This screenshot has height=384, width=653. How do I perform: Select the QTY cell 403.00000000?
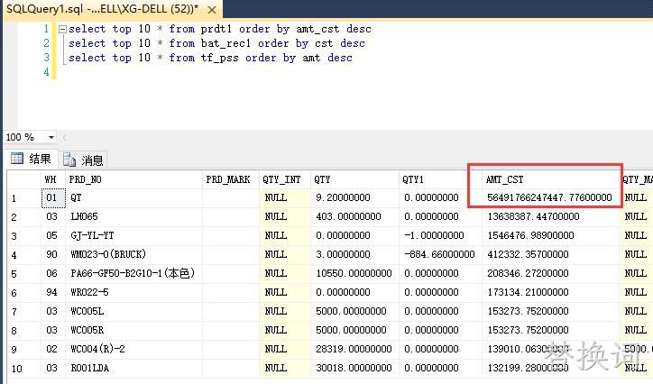coord(354,216)
